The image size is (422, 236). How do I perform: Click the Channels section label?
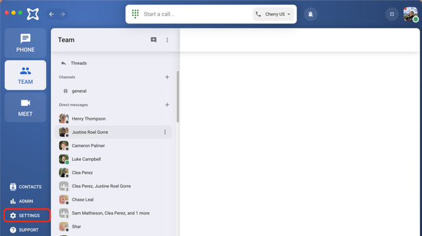click(x=67, y=77)
